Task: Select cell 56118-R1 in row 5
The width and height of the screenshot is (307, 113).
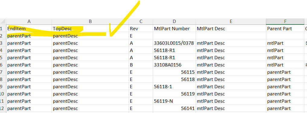Action: pos(174,58)
